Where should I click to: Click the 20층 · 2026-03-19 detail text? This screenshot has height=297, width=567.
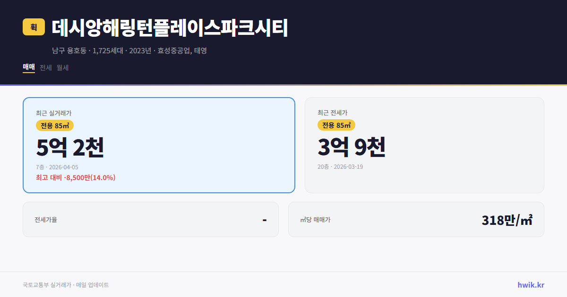(x=340, y=166)
